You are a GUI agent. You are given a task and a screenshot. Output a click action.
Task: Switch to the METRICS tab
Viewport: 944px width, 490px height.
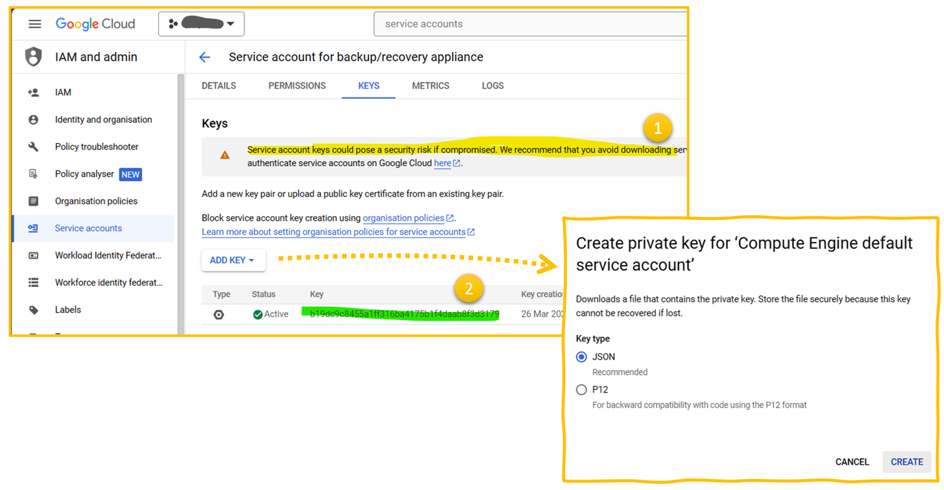pos(430,86)
